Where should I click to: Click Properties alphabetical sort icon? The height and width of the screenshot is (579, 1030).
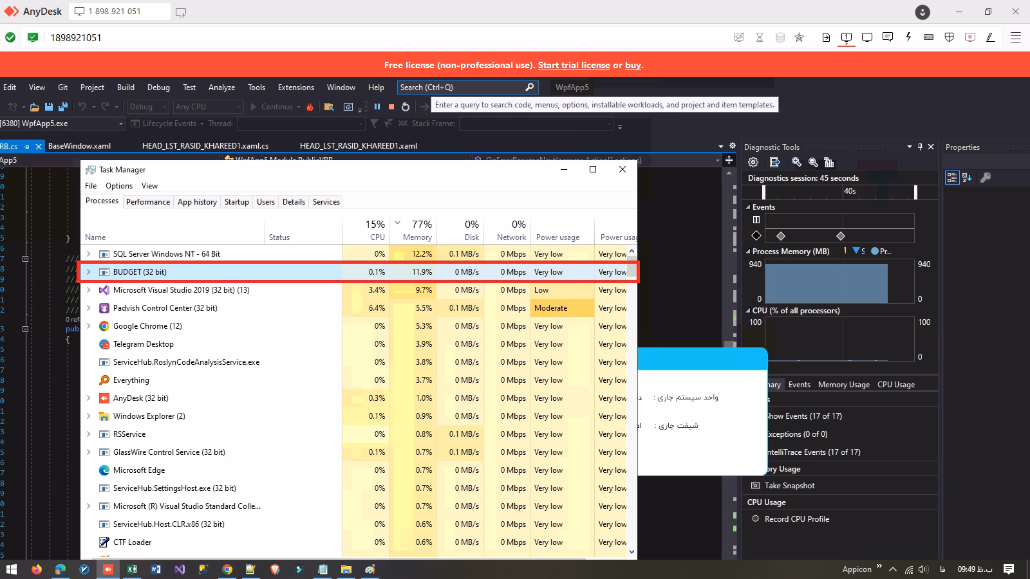pos(967,178)
